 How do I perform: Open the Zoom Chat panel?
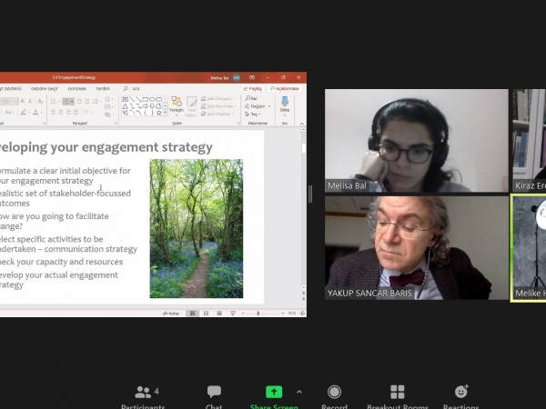click(214, 397)
